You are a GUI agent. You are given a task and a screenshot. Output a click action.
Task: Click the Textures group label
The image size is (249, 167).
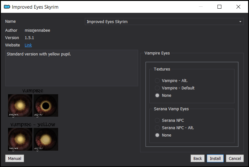[162, 69]
